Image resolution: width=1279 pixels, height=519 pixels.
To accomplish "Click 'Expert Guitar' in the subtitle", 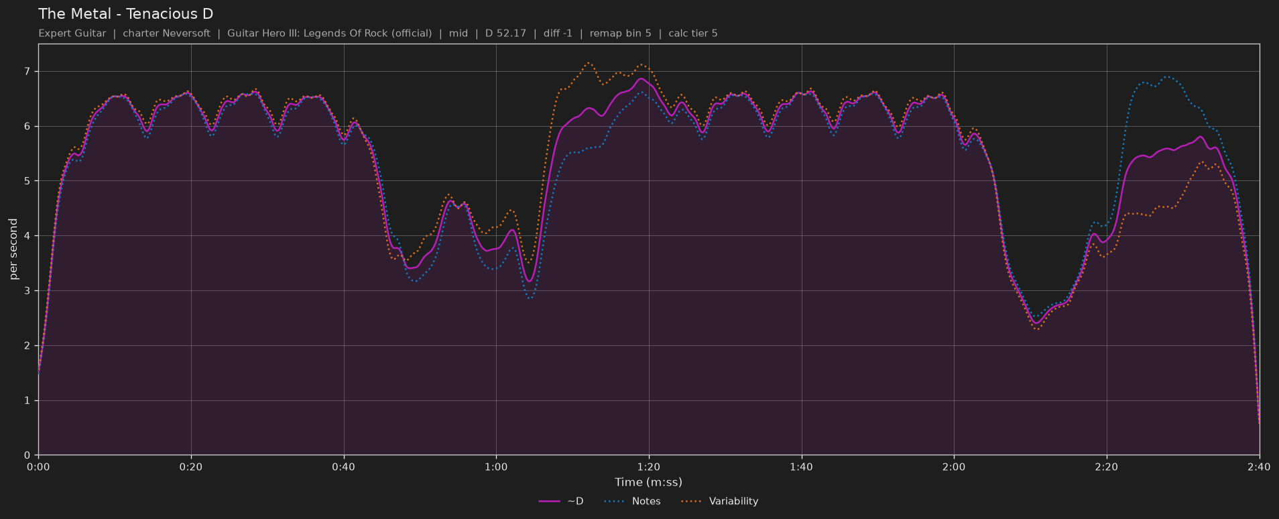I will pos(72,33).
